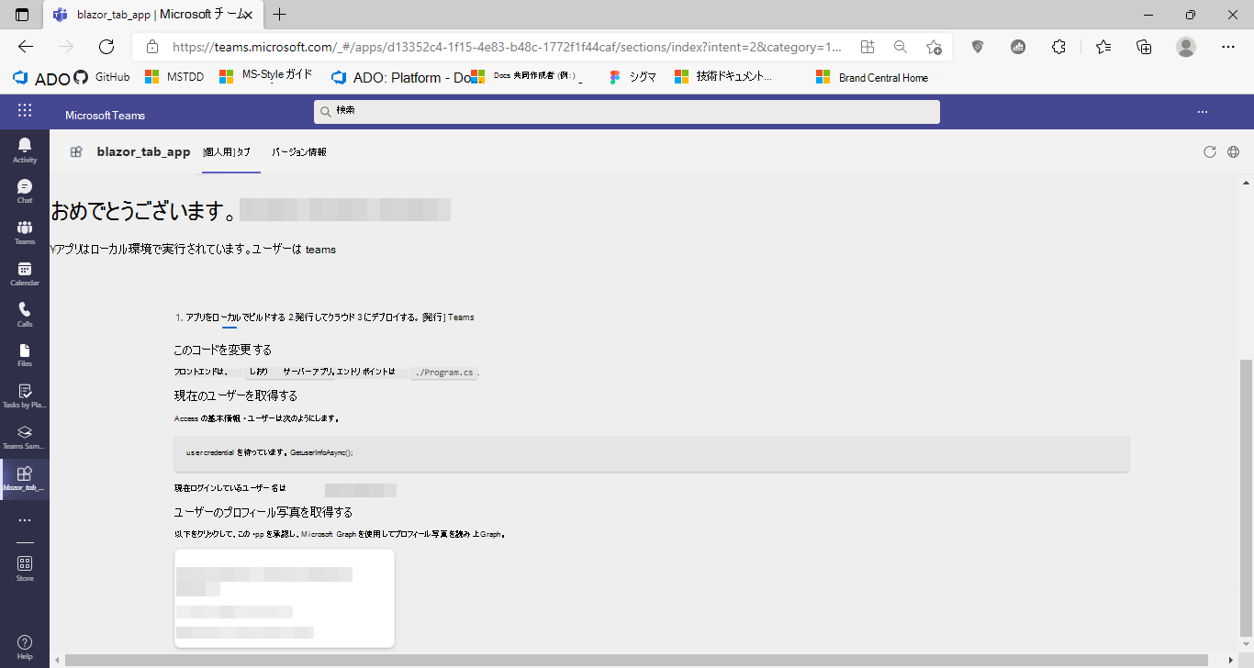
Task: Click the 現在のユーザーを取得する heading
Action: [x=236, y=395]
